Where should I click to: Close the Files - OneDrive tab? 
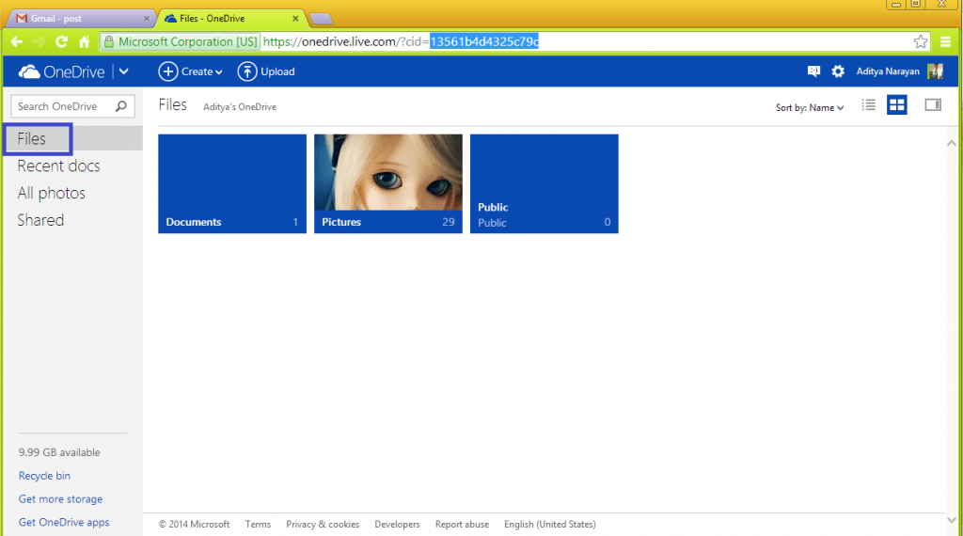(295, 19)
